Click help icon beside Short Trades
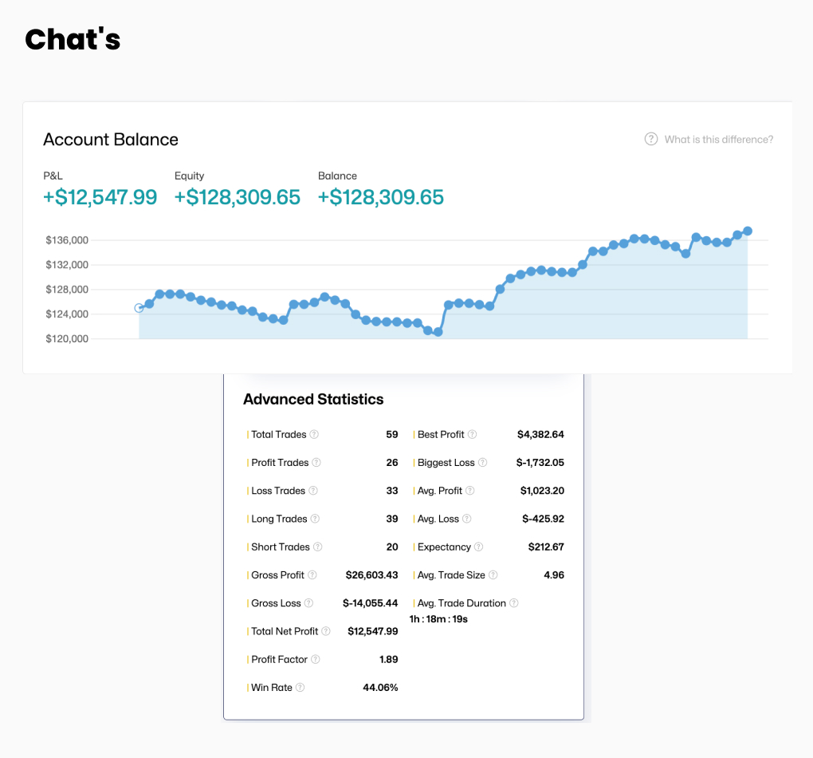This screenshot has height=758, width=813. (x=318, y=547)
